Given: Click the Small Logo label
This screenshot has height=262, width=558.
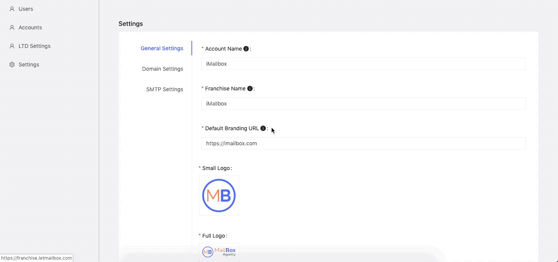Looking at the screenshot, I should 216,168.
